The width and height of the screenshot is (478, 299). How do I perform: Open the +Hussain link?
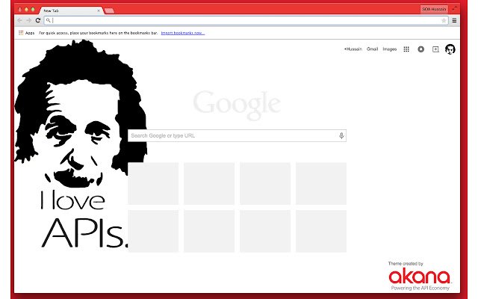(x=353, y=49)
